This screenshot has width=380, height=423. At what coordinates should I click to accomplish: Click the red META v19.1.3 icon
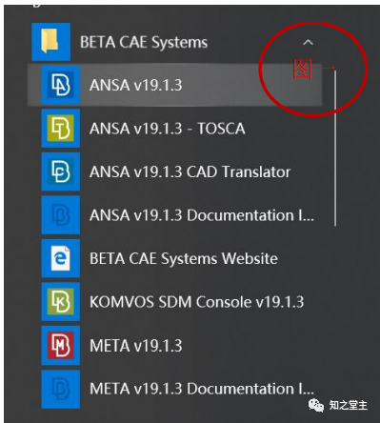pyautogui.click(x=60, y=345)
